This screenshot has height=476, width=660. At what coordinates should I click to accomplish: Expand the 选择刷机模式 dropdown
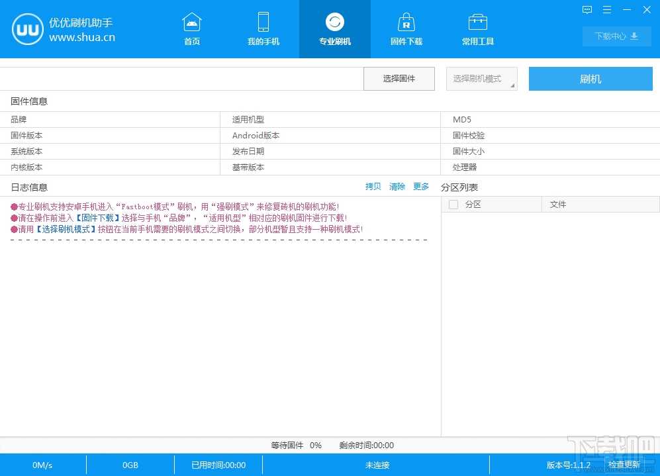[x=481, y=79]
